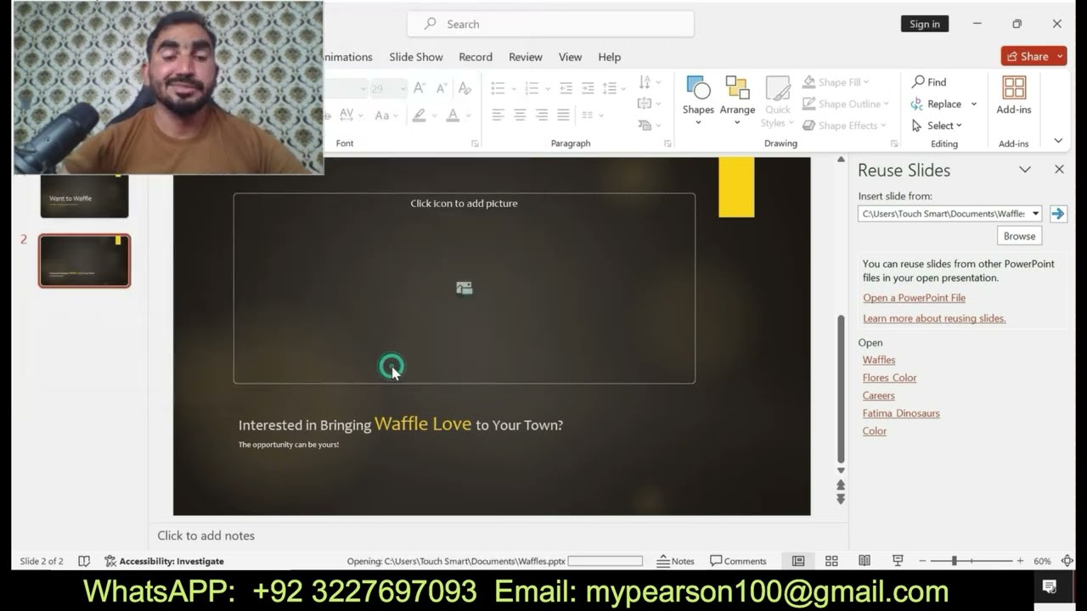This screenshot has height=611, width=1087.
Task: Click the Search box
Action: [x=550, y=24]
